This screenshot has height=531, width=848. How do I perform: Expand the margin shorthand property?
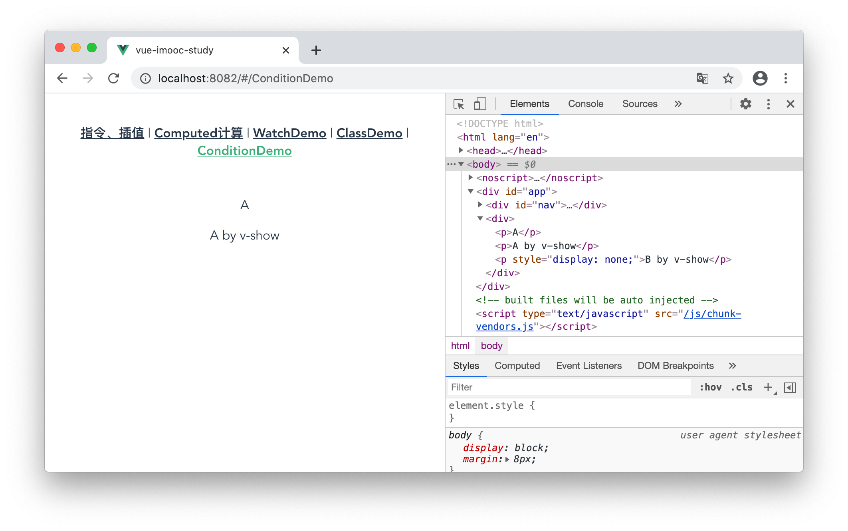click(x=507, y=460)
